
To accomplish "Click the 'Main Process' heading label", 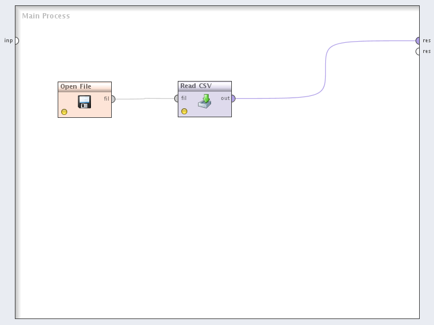I will tap(46, 16).
